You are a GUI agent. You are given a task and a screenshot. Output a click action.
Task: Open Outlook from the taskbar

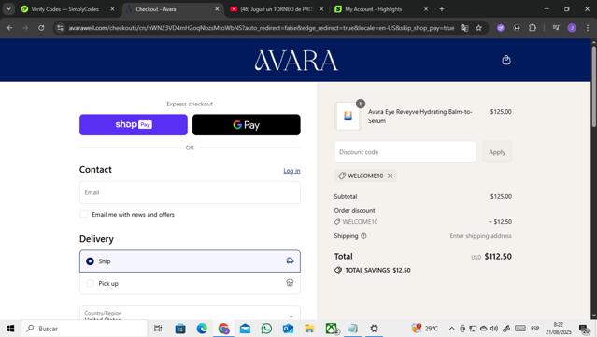(x=288, y=329)
